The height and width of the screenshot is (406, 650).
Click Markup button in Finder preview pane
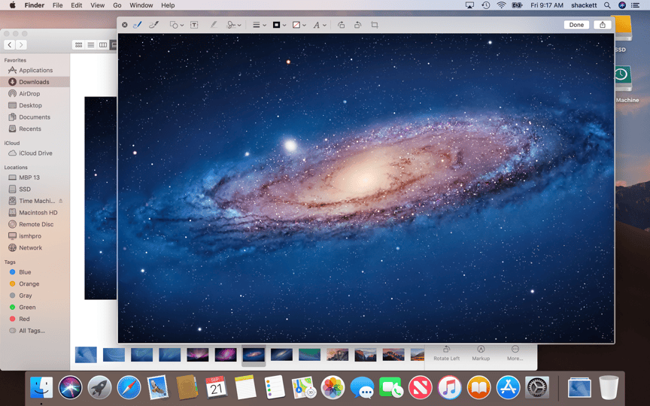coord(481,353)
